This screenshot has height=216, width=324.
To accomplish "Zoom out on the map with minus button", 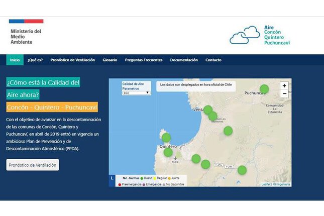I will pyautogui.click(x=284, y=93).
